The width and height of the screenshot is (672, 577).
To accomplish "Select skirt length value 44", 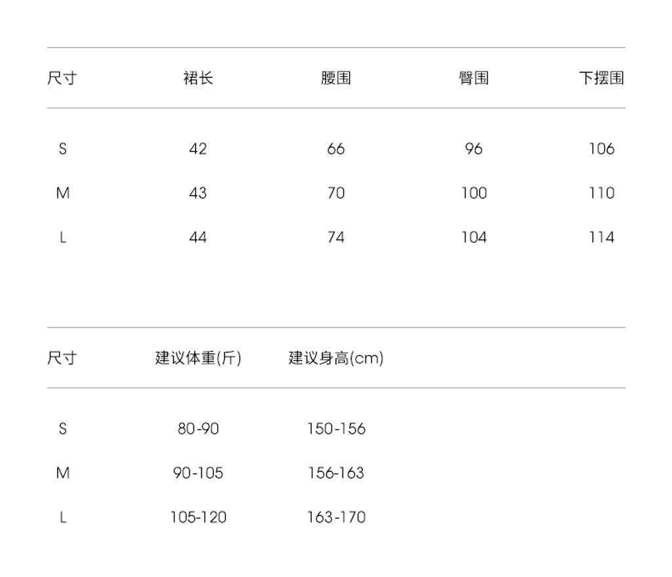I will pyautogui.click(x=198, y=237).
